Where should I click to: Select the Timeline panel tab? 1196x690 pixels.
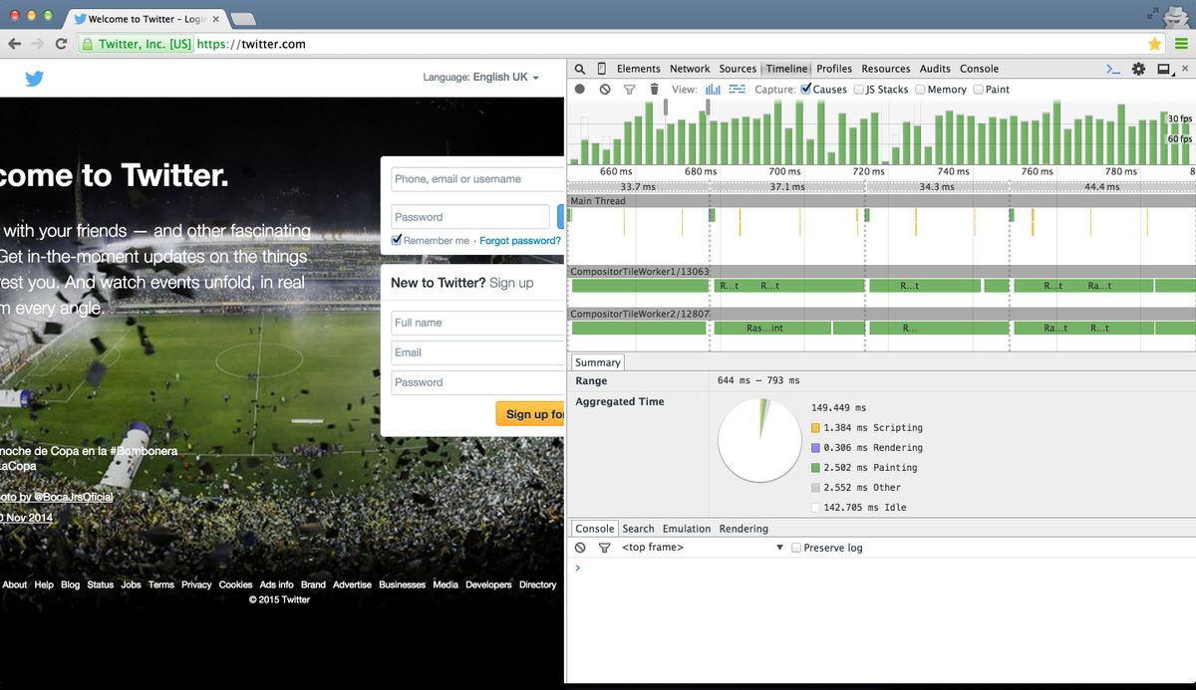click(x=786, y=69)
